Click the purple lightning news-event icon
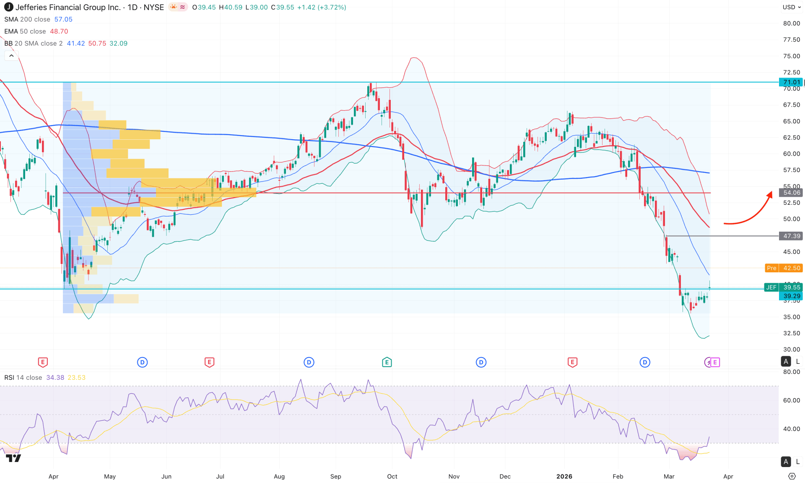Viewport: 805px width, 483px height. 708,362
